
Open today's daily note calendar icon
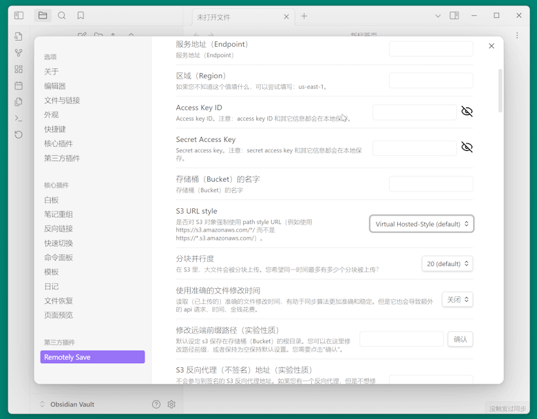pos(19,85)
